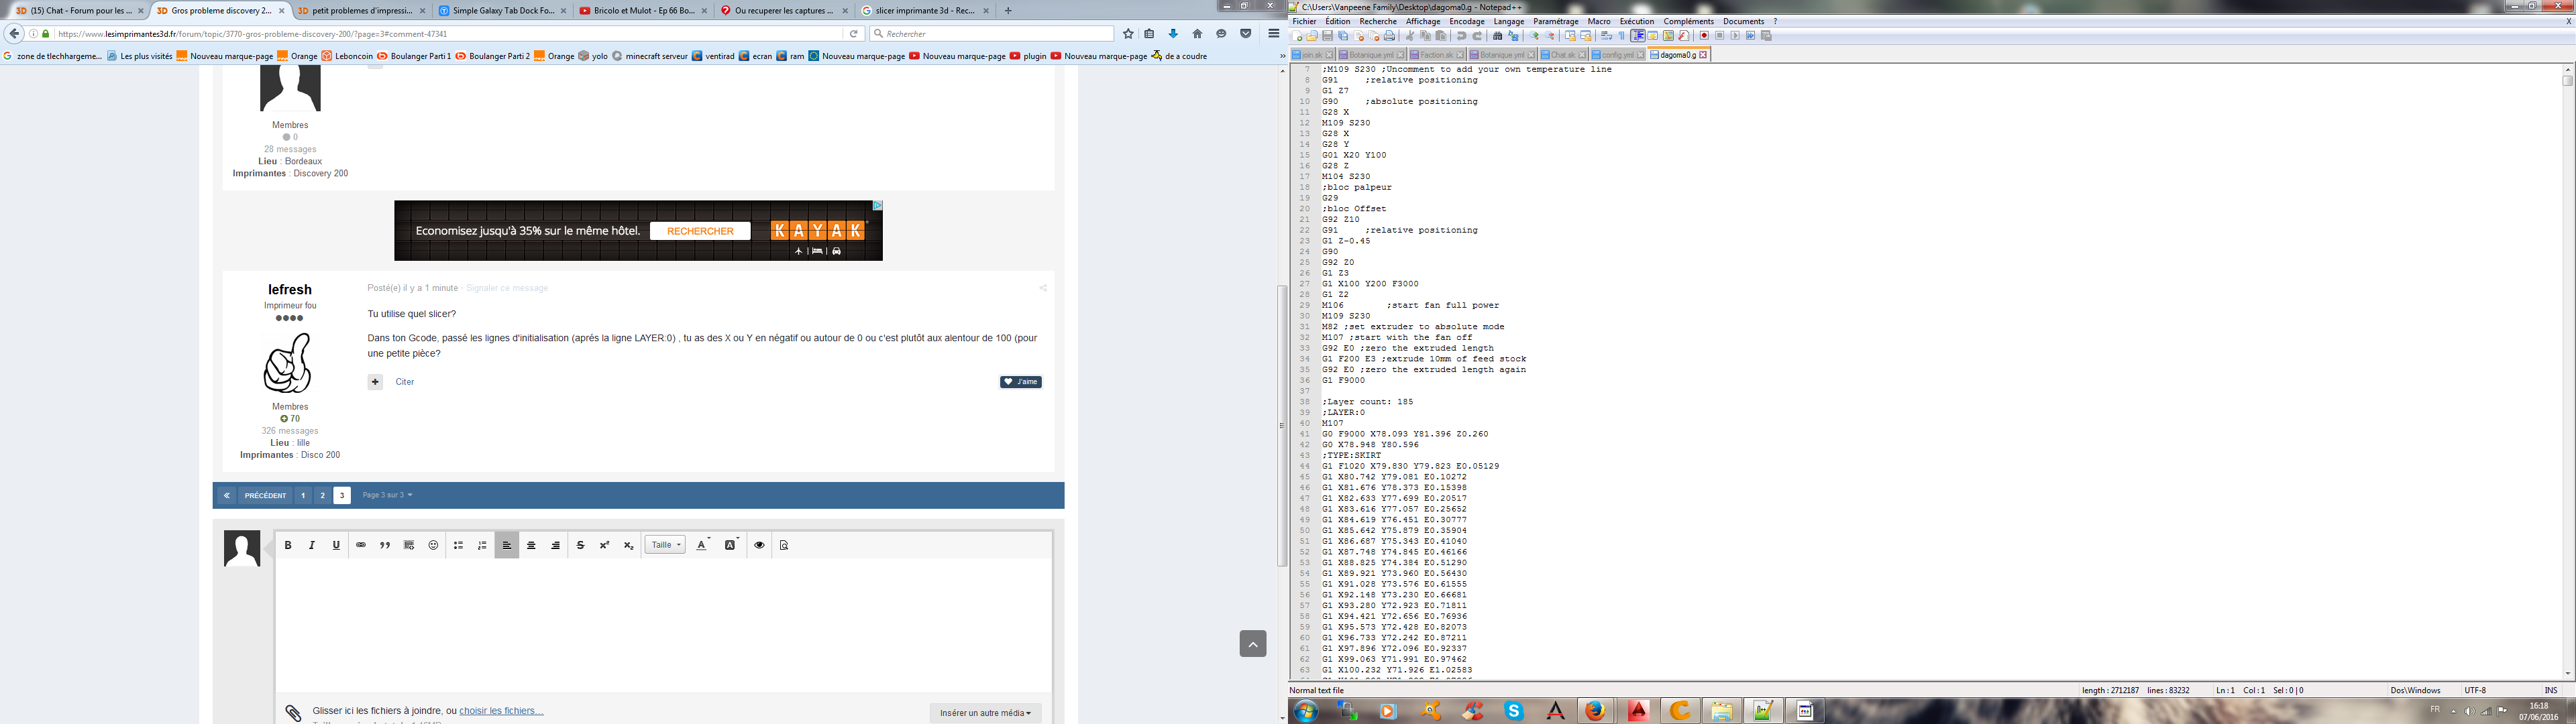The image size is (2576, 724).
Task: Click the play macro icon in Notepad++
Action: pyautogui.click(x=1735, y=36)
